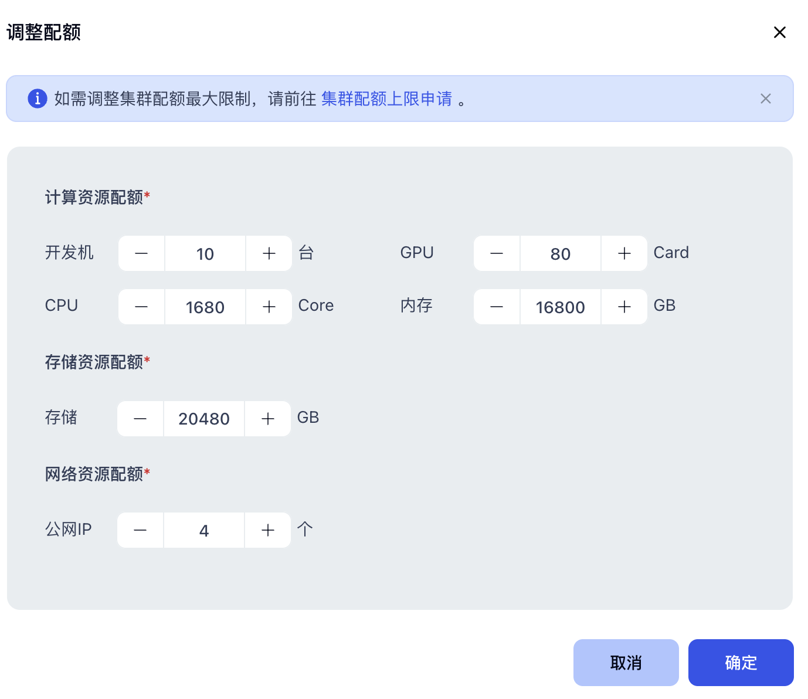The height and width of the screenshot is (699, 808).
Task: Click the 取消 button
Action: [626, 663]
